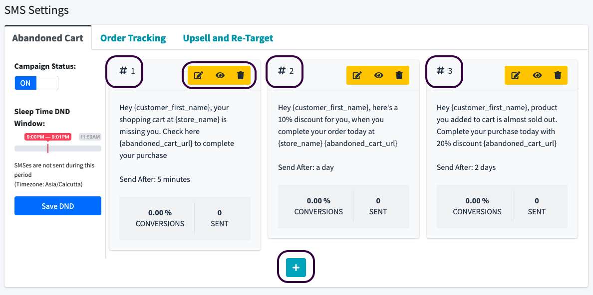
Task: Click the SENT count in SMS #3
Action: [537, 206]
